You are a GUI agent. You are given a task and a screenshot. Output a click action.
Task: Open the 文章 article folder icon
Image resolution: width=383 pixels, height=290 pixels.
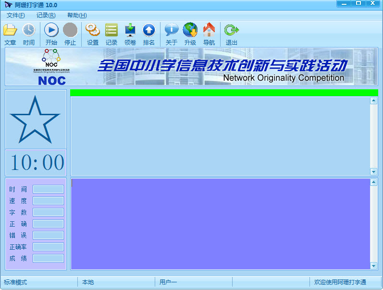pos(10,30)
